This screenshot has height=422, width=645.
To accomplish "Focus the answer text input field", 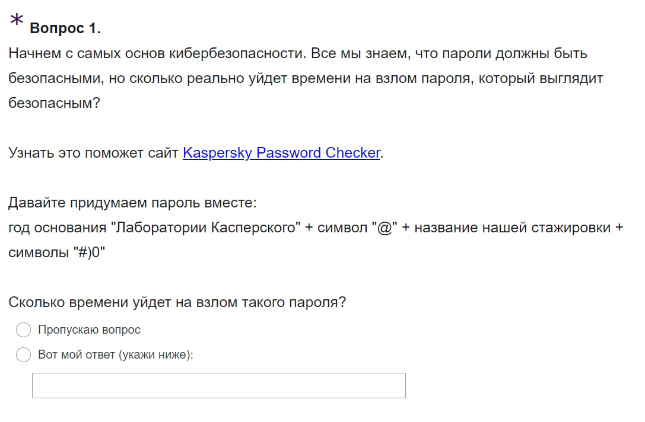I will [218, 385].
